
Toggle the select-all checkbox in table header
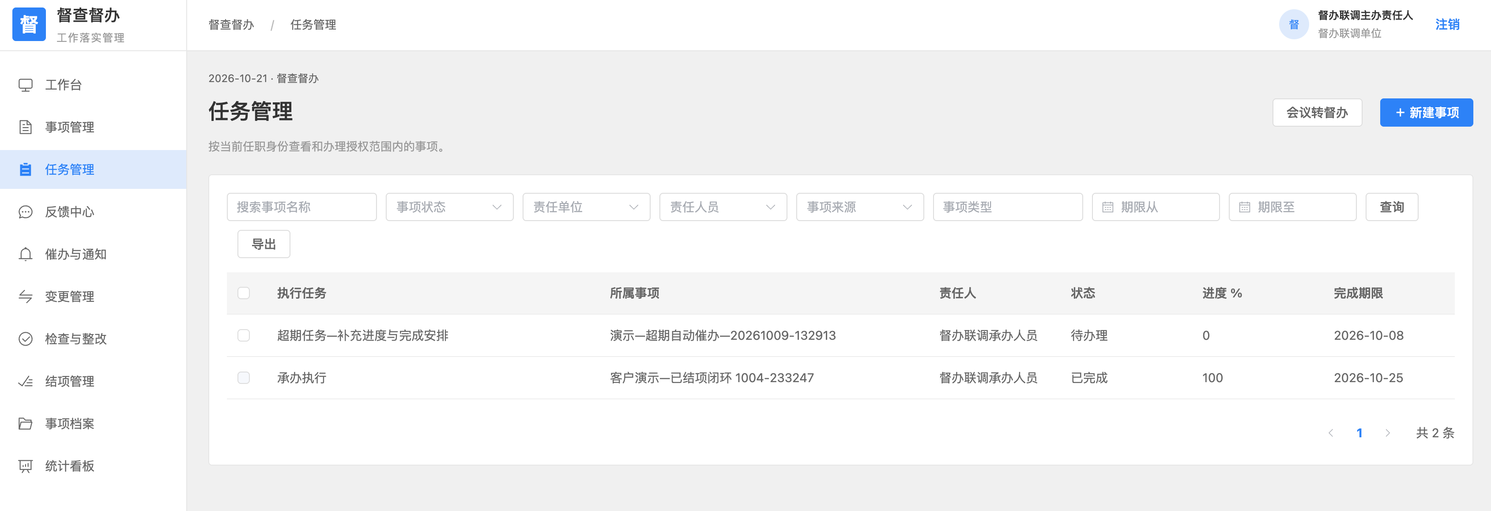pyautogui.click(x=244, y=293)
